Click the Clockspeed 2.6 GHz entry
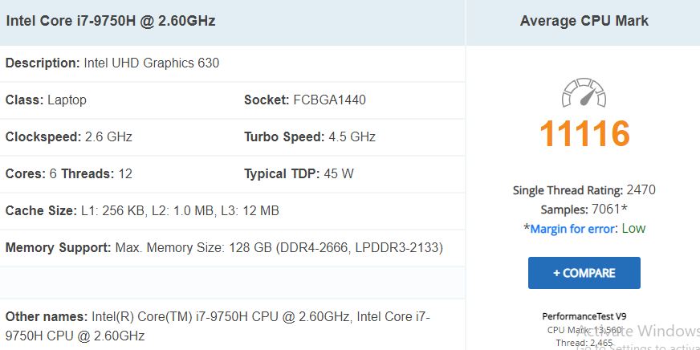The height and width of the screenshot is (350, 700). click(x=69, y=136)
